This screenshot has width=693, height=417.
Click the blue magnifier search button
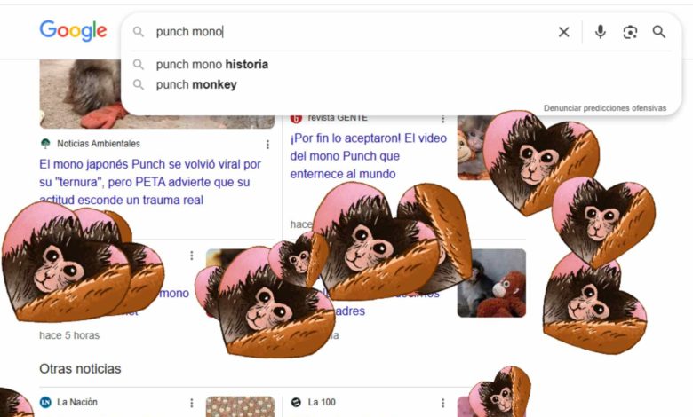point(659,32)
